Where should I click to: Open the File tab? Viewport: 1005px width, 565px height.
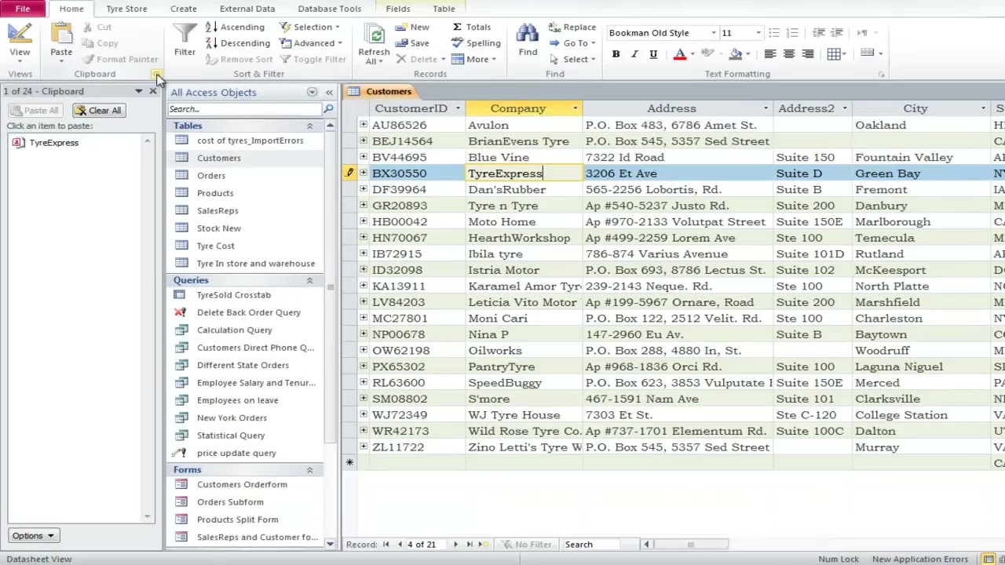pos(23,9)
